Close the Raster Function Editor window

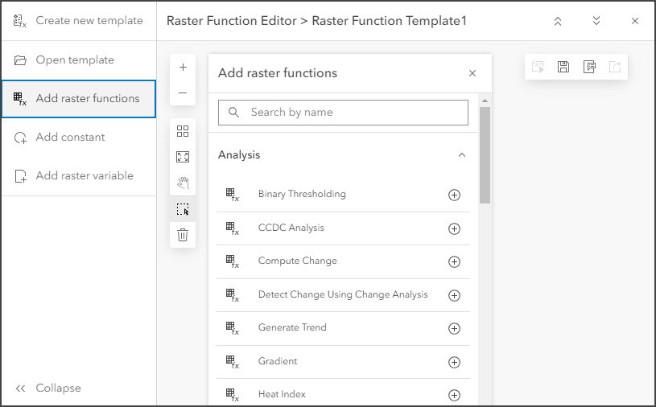pyautogui.click(x=635, y=21)
